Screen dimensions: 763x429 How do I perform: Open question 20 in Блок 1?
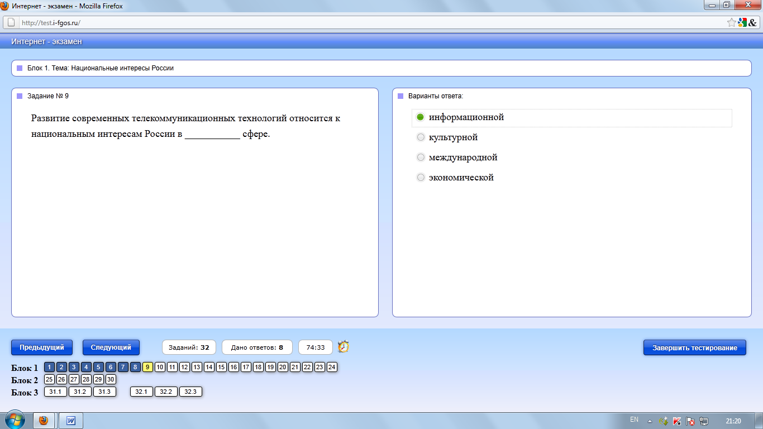click(x=283, y=367)
